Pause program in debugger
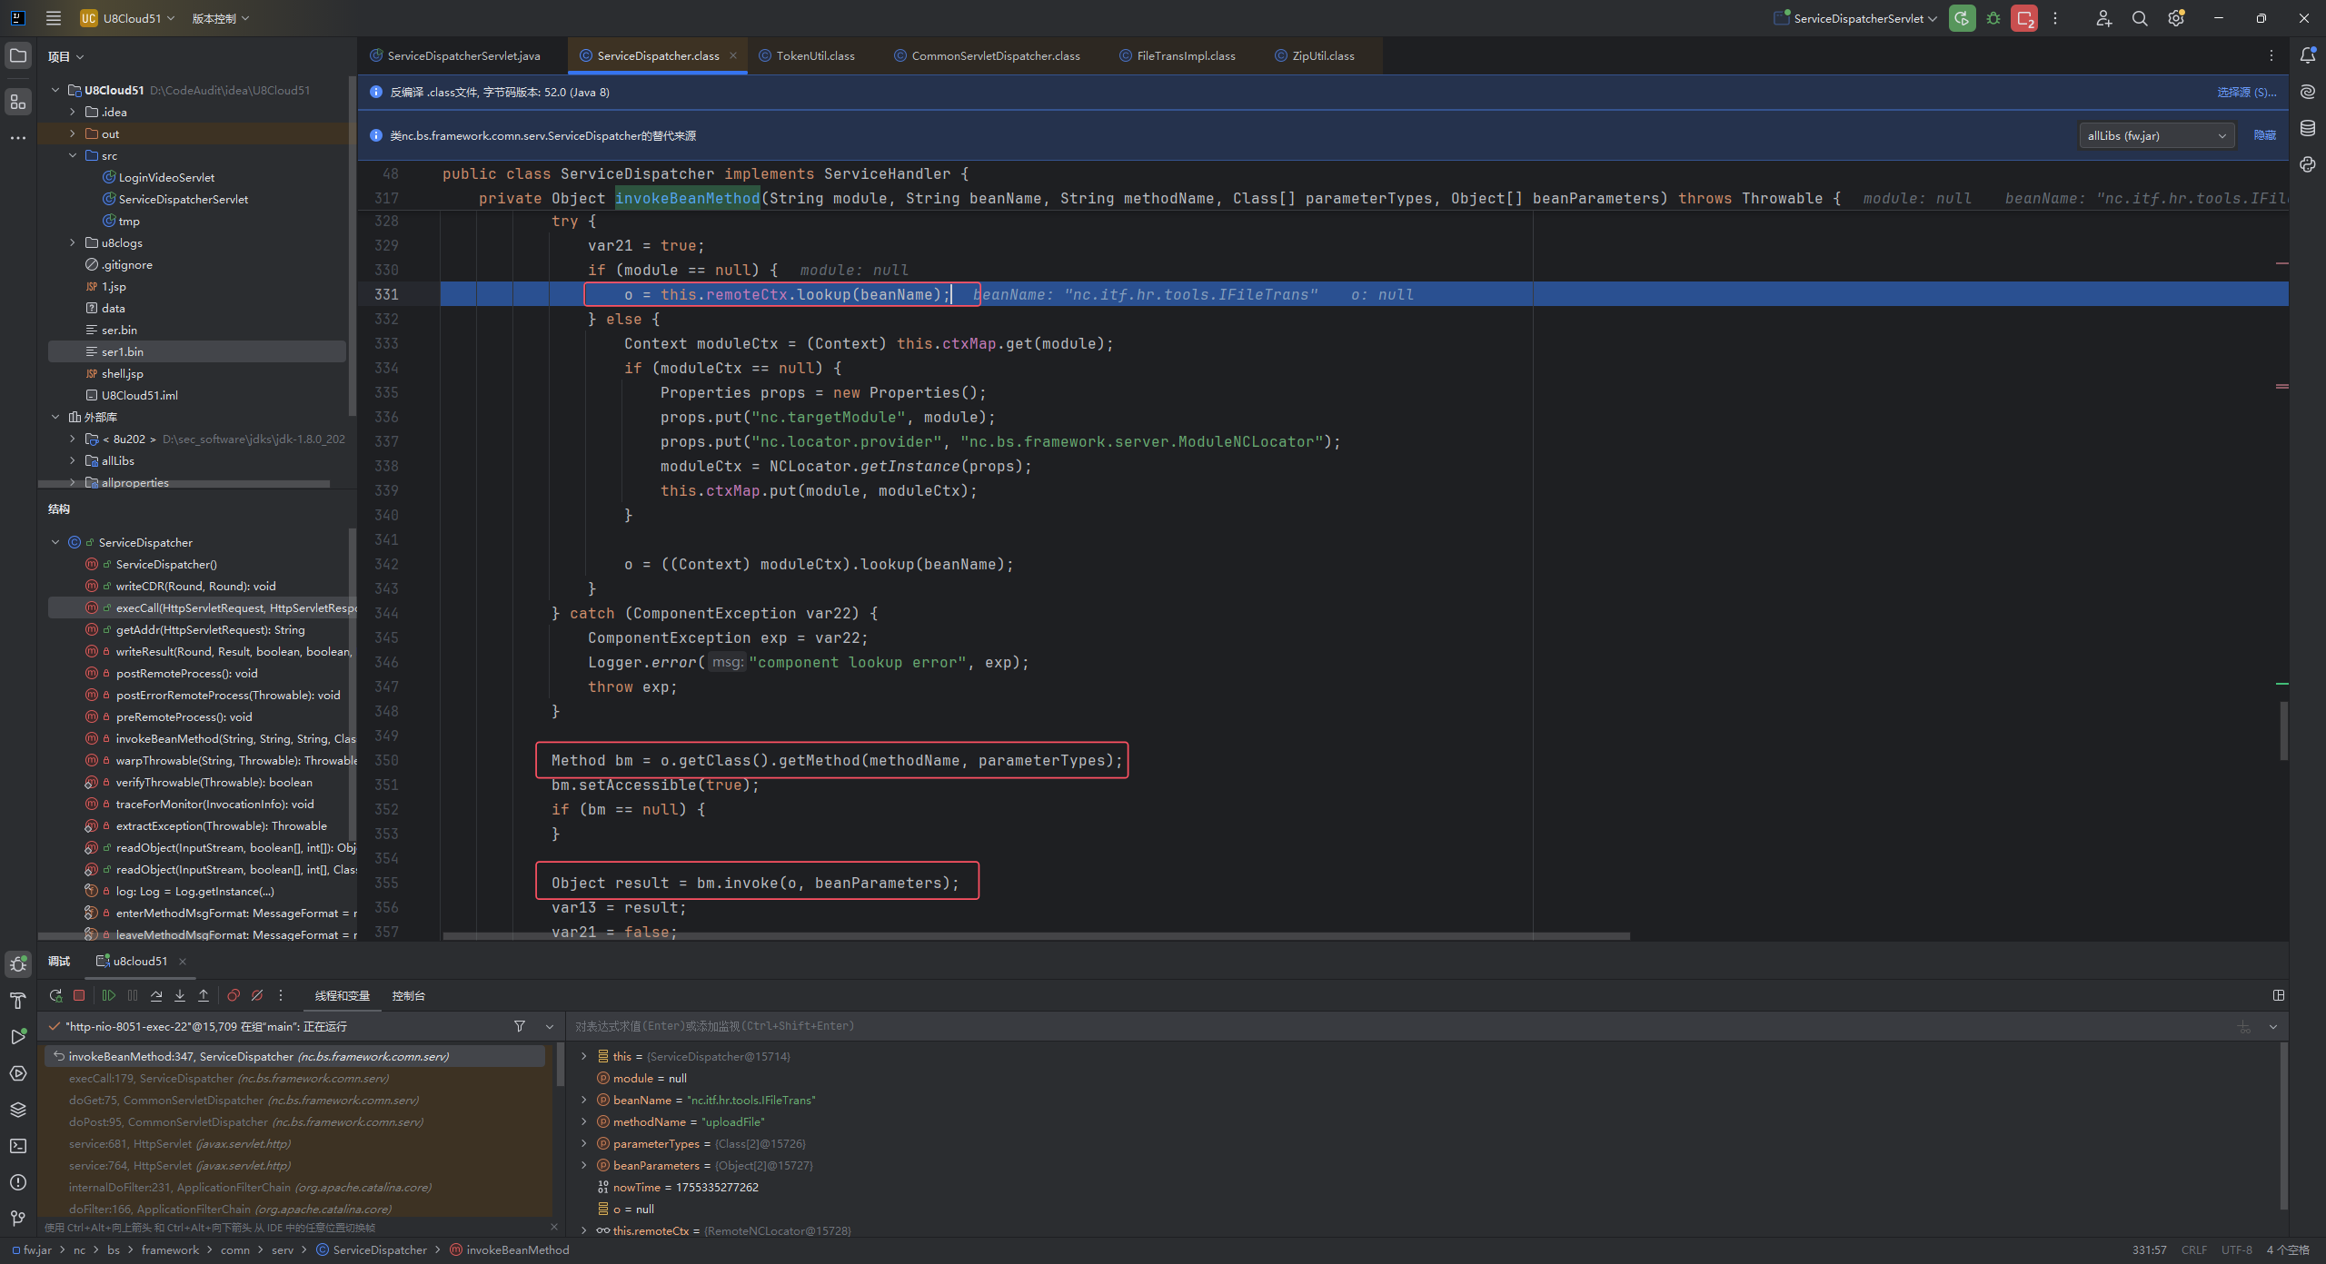Viewport: 2326px width, 1264px height. [x=133, y=996]
